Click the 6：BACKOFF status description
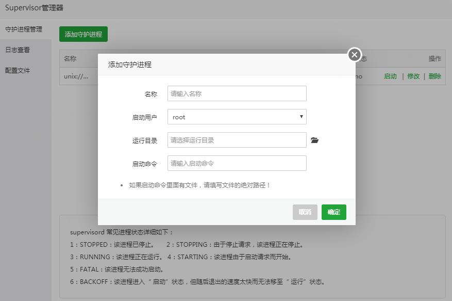 pyautogui.click(x=197, y=282)
